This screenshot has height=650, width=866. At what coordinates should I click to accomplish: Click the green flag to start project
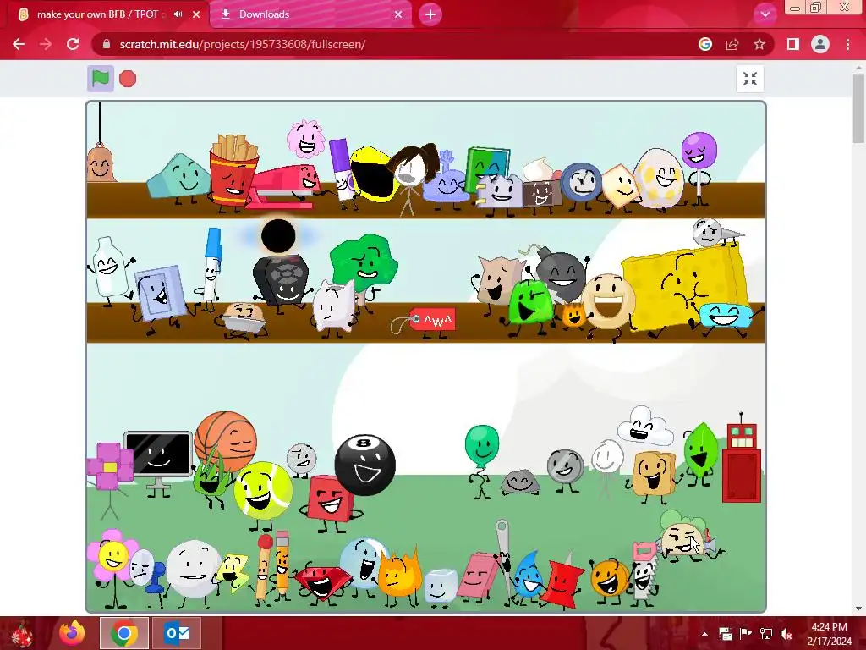[x=101, y=79]
